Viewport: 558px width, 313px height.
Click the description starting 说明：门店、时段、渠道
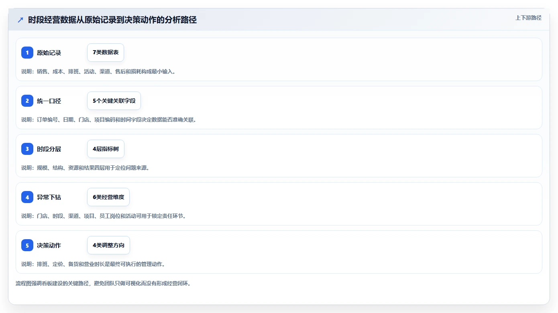point(104,216)
